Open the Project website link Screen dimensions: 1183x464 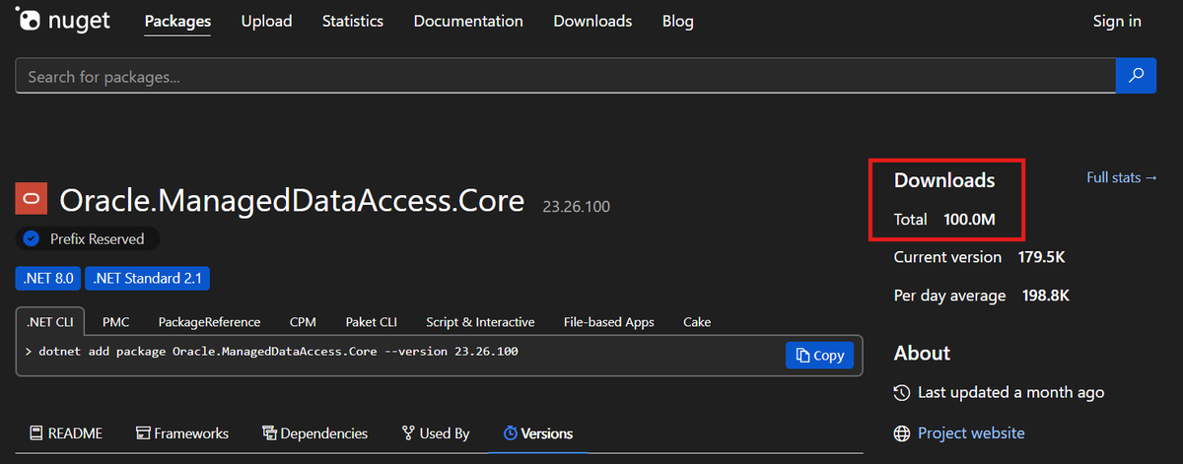coord(971,433)
